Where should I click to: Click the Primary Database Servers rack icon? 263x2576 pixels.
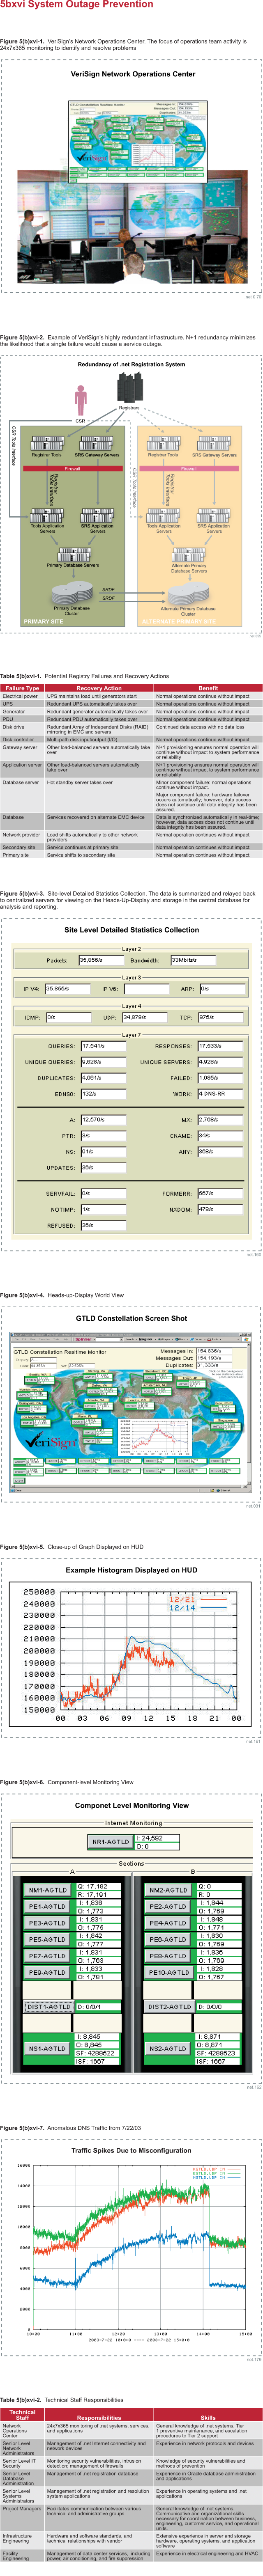(73, 553)
